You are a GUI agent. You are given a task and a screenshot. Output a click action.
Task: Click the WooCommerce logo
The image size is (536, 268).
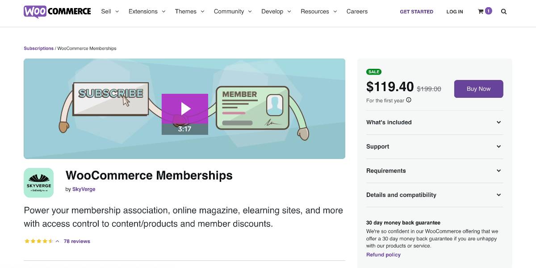pyautogui.click(x=57, y=12)
